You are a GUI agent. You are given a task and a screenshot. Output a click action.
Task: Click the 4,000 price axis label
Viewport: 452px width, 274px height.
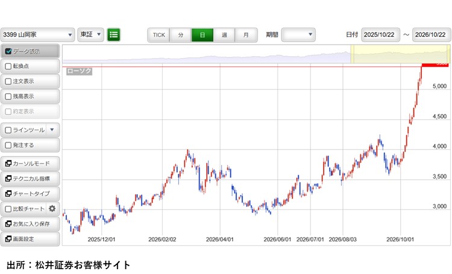pyautogui.click(x=439, y=147)
